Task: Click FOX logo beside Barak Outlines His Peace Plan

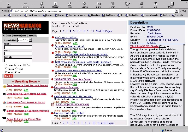Action: pyautogui.click(x=4, y=118)
